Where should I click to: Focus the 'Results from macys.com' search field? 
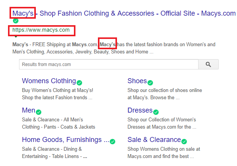pos(109,64)
